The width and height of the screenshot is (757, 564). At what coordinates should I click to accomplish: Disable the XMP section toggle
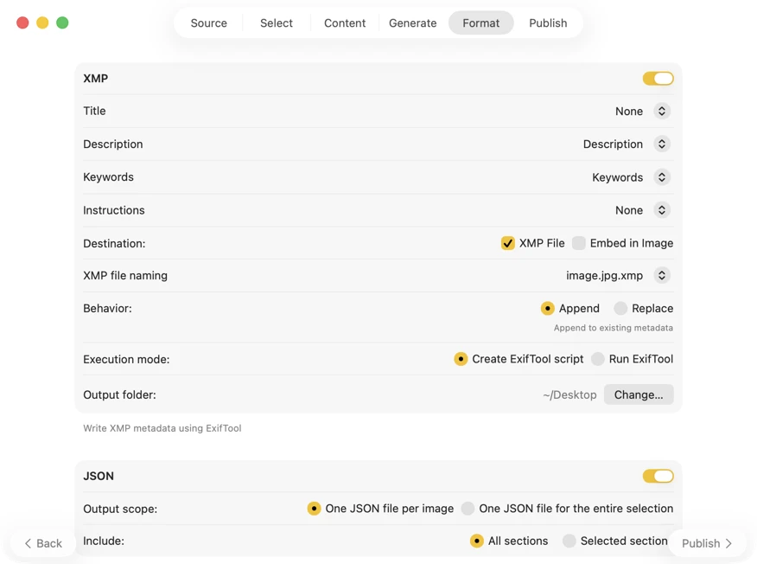658,79
